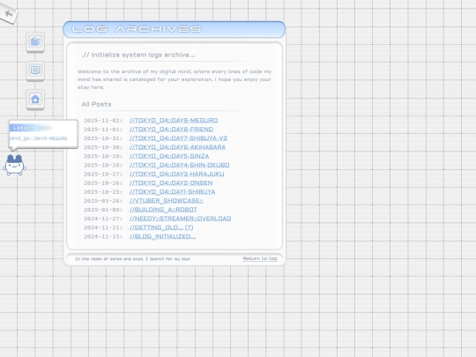This screenshot has height=357, width=476.
Task: Open post TOKYO_Q4::DAY7-SHIBUYA-V2
Action: (178, 138)
